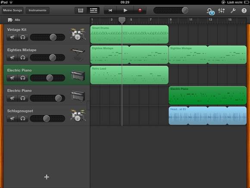Open the track mixer settings
Viewport: 250px width, 188px height.
[x=222, y=11]
